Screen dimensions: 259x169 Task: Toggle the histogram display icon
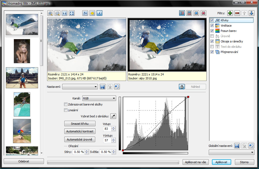(x=85, y=13)
